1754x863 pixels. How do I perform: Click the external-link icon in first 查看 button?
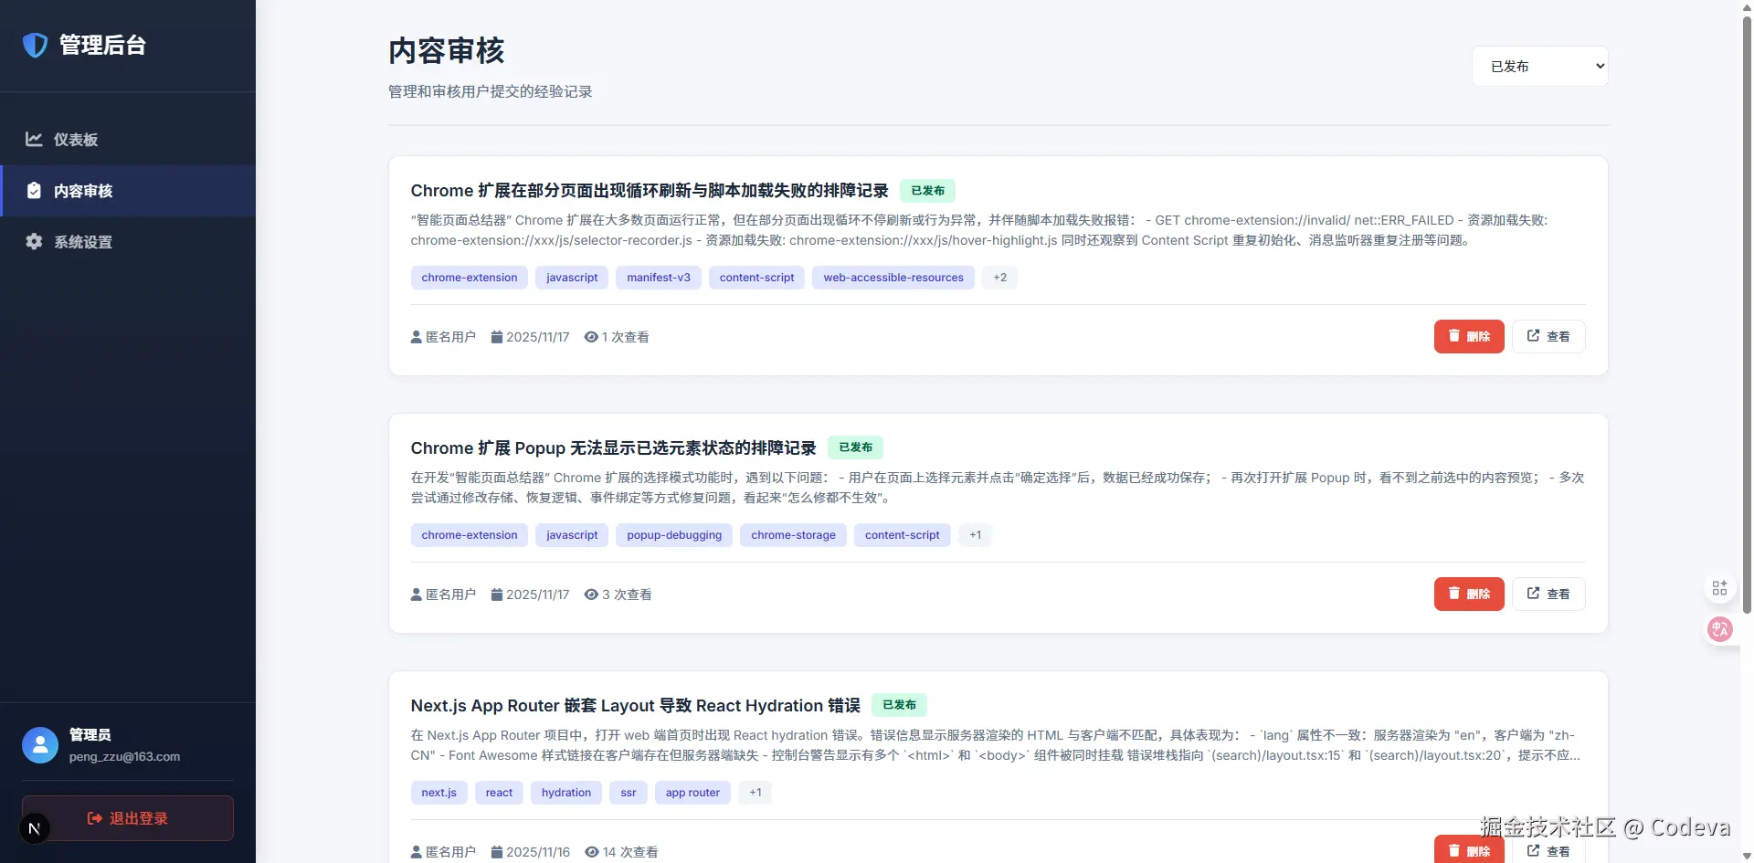coord(1534,336)
